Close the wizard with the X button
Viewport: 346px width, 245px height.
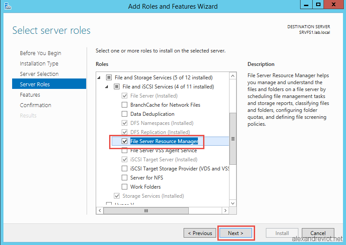tap(333, 4)
